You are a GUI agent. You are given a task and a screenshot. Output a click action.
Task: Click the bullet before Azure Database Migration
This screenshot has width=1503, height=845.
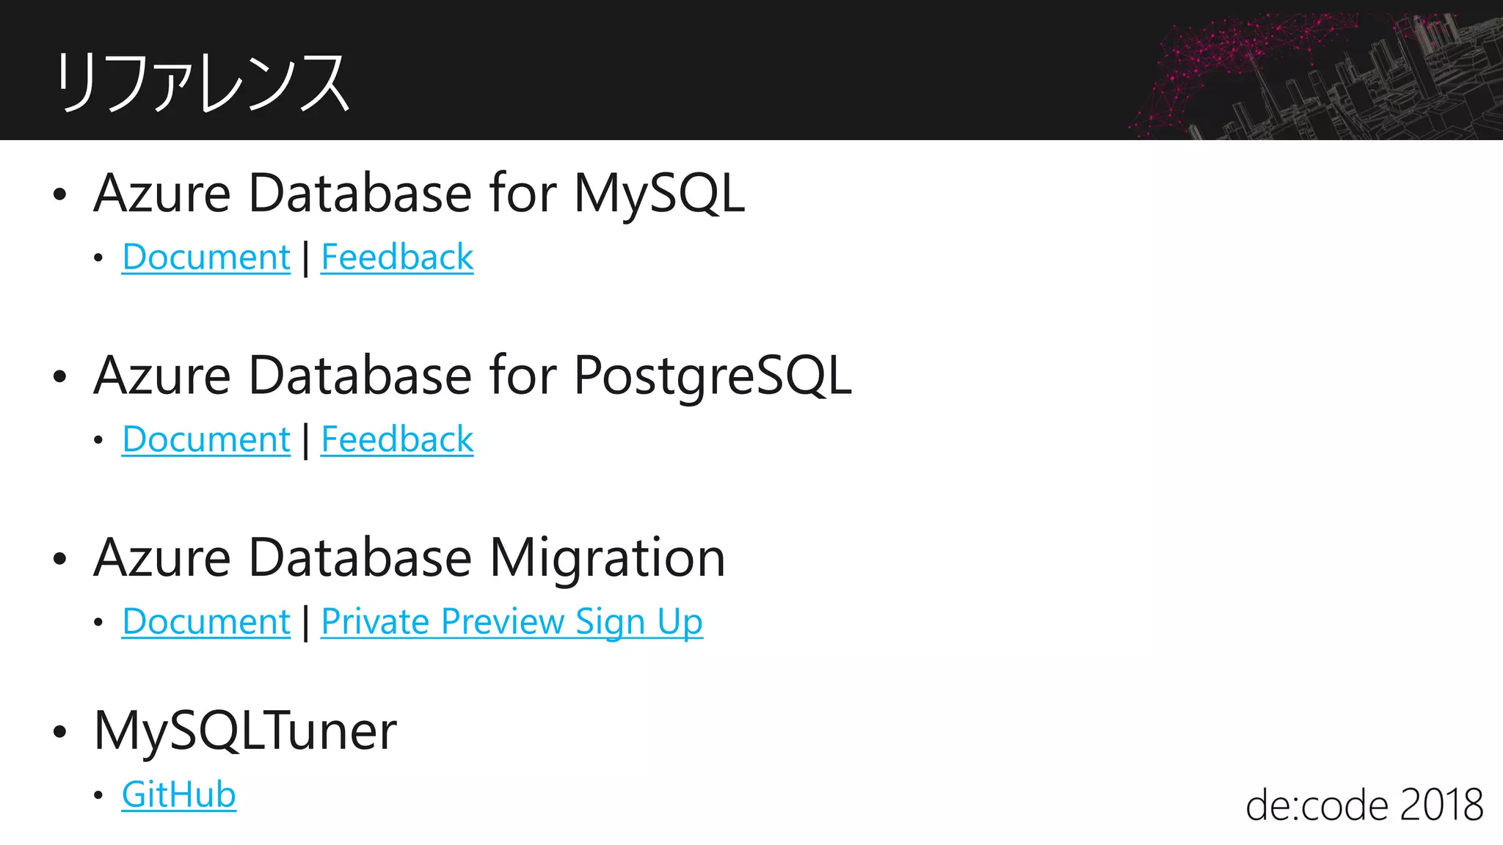pos(60,560)
